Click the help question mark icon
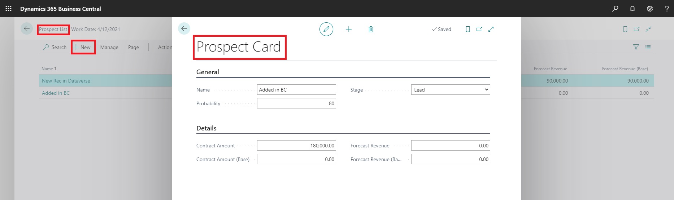674x200 pixels. [666, 9]
